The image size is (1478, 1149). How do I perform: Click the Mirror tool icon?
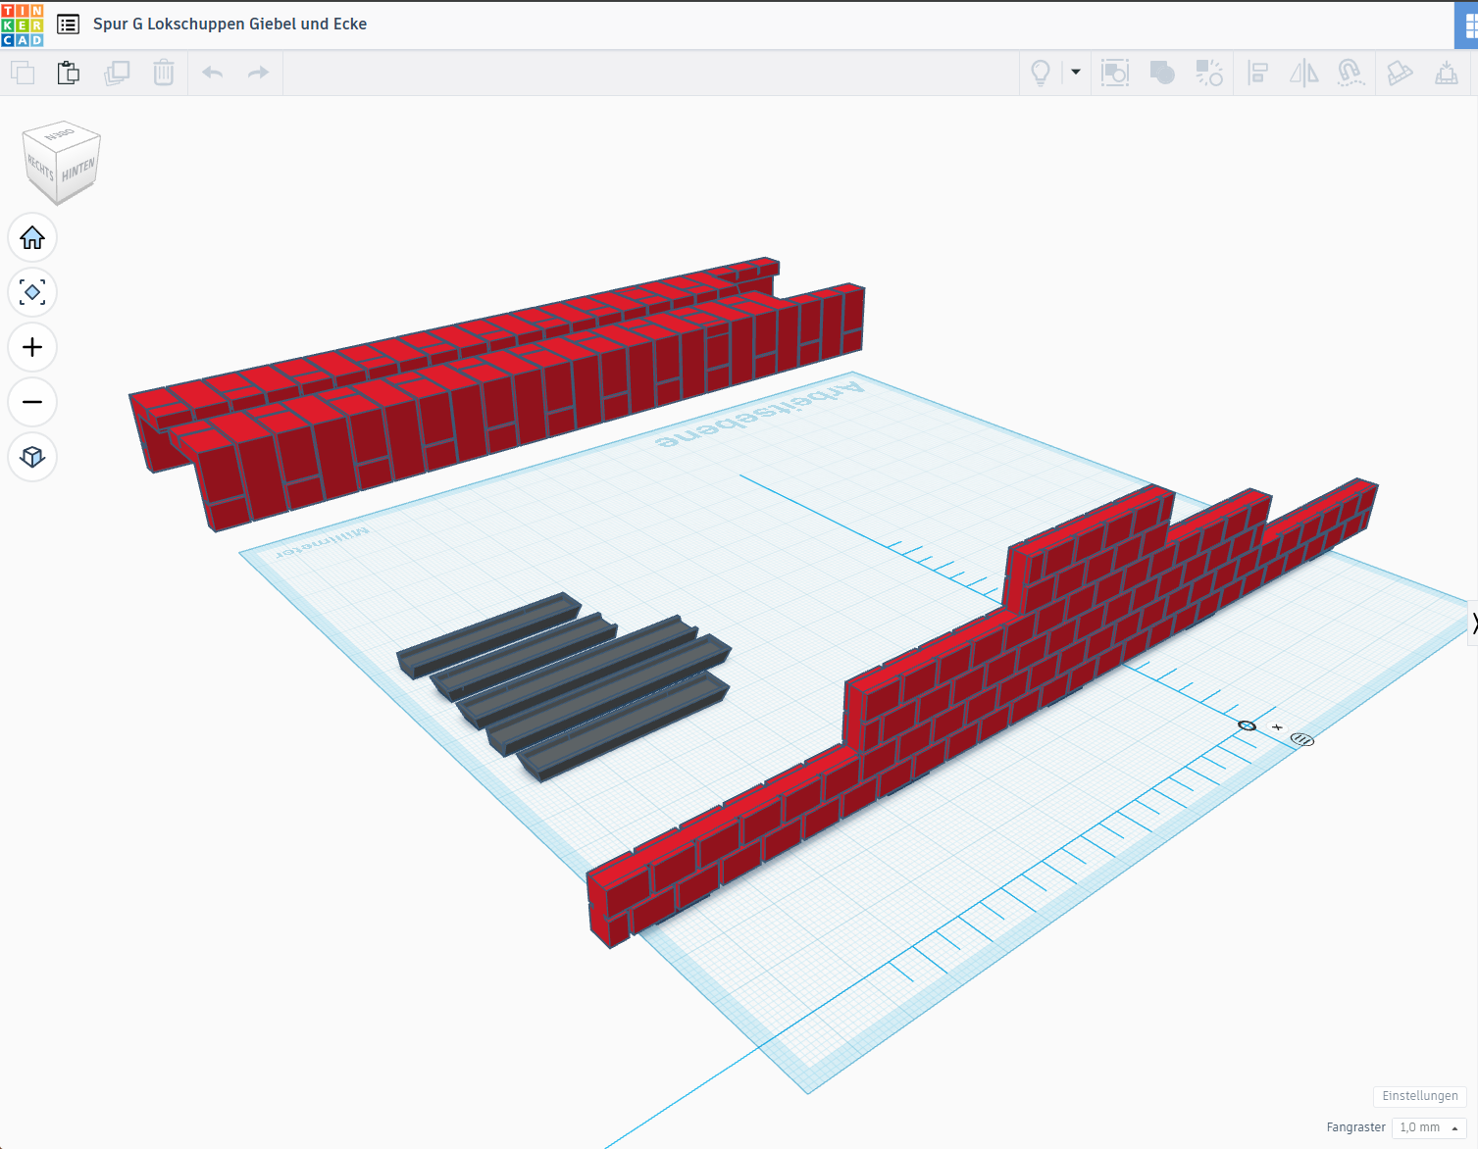1303,73
